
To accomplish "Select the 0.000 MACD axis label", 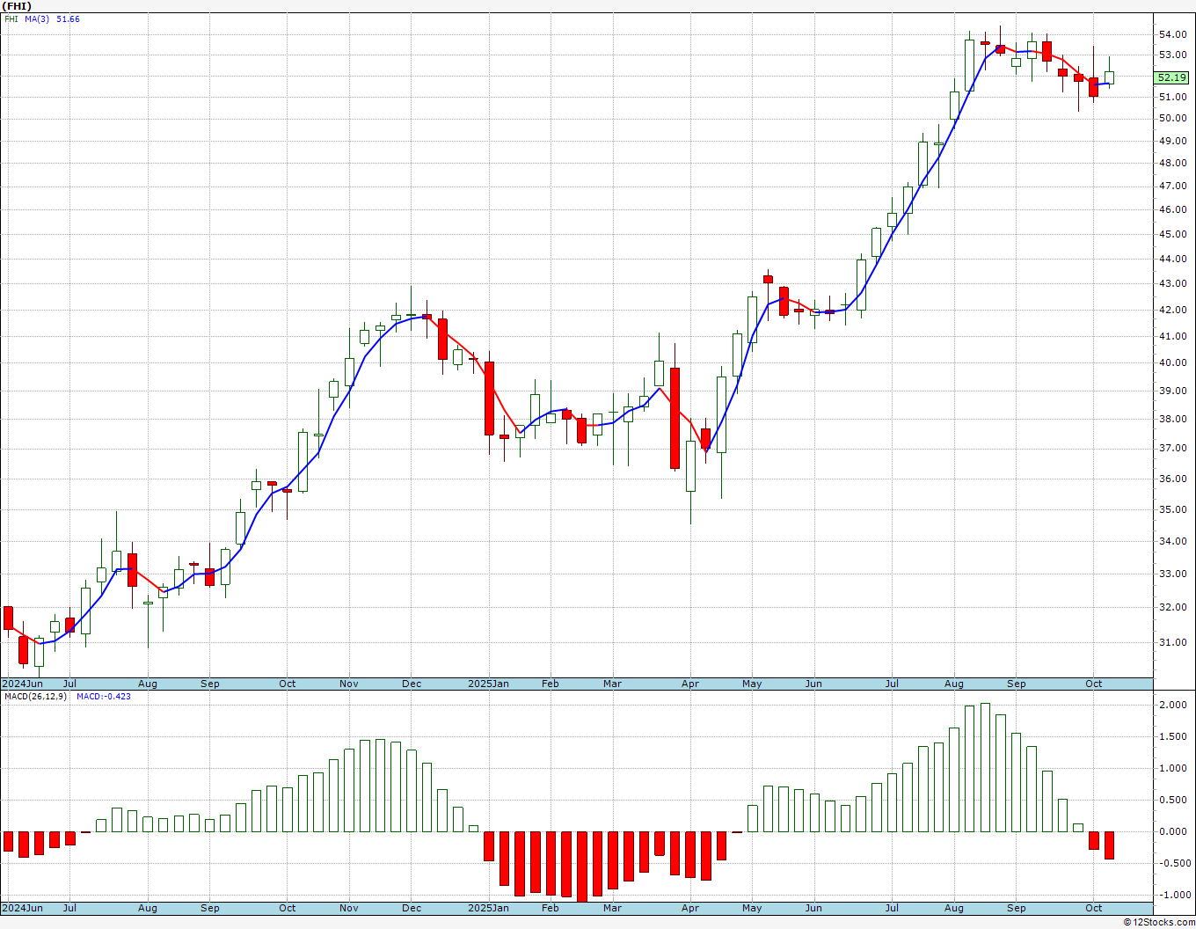I will pos(1172,831).
